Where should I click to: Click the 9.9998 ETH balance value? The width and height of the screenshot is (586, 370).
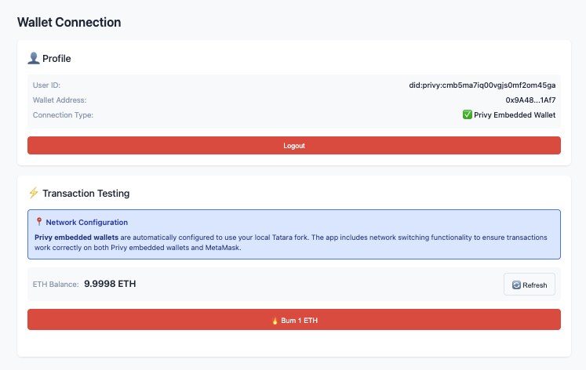110,284
